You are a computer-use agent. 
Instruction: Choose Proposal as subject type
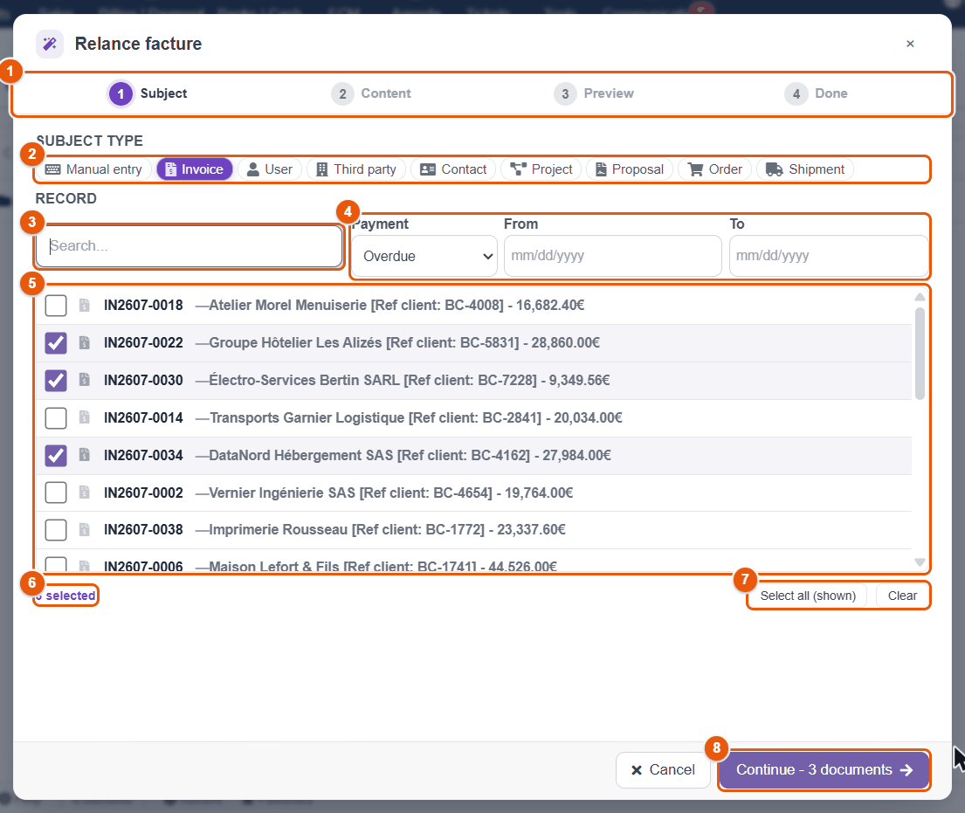(x=630, y=169)
